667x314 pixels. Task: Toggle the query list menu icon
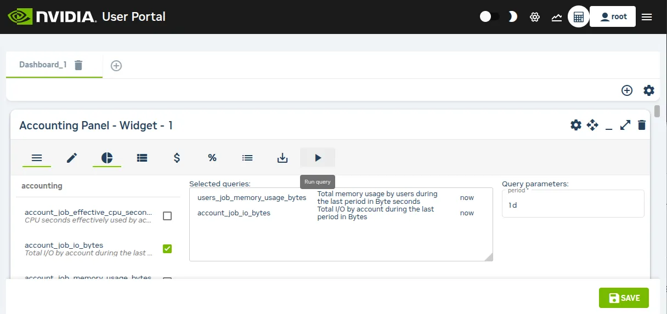coord(37,158)
